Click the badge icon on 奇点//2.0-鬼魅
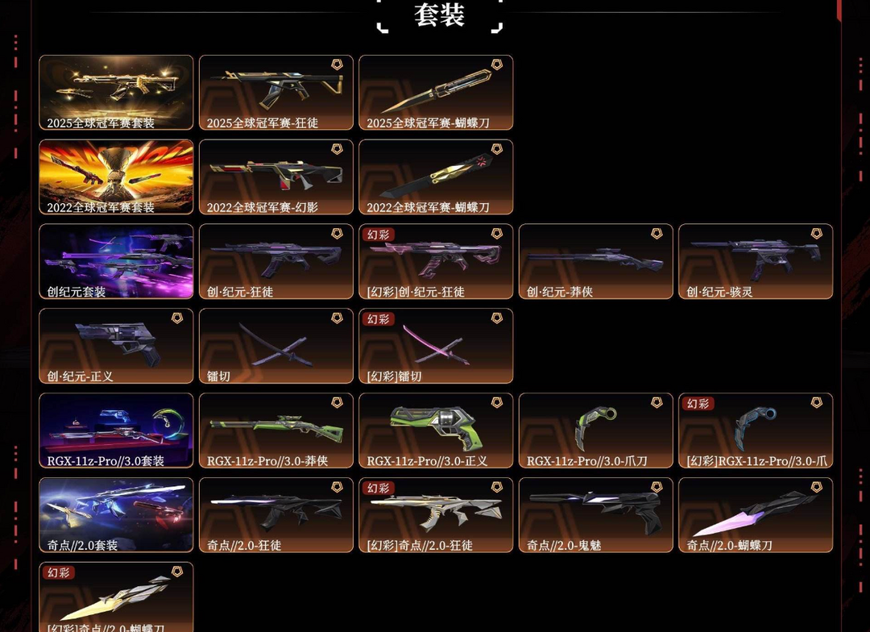 [x=657, y=487]
